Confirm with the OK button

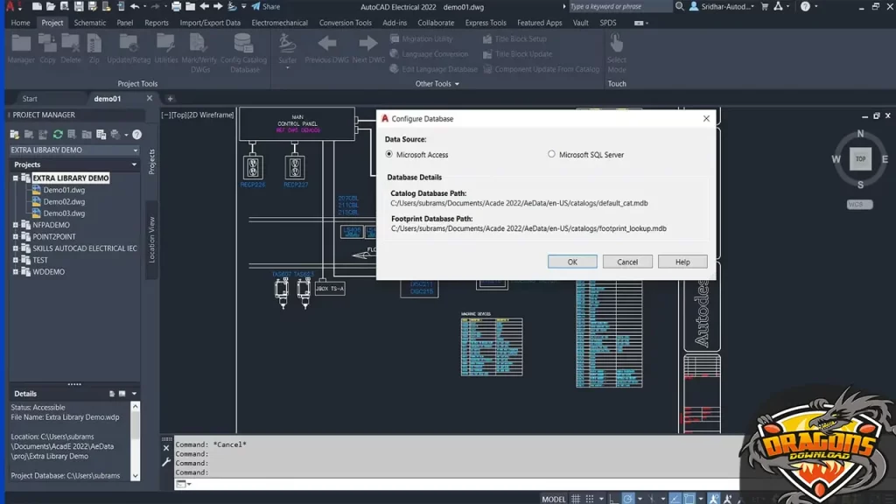tap(572, 261)
